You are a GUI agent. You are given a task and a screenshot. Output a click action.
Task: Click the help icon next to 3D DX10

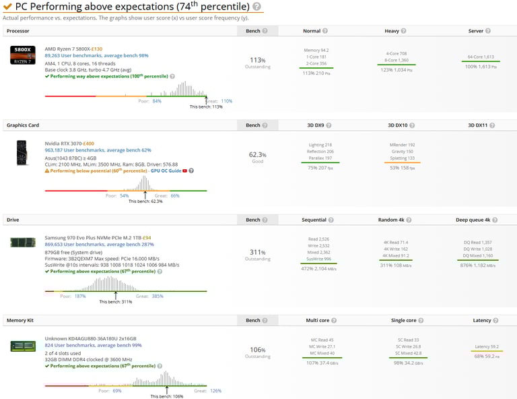(412, 125)
